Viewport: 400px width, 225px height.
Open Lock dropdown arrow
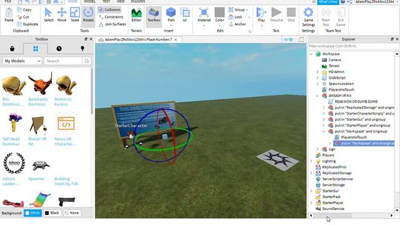(249, 17)
